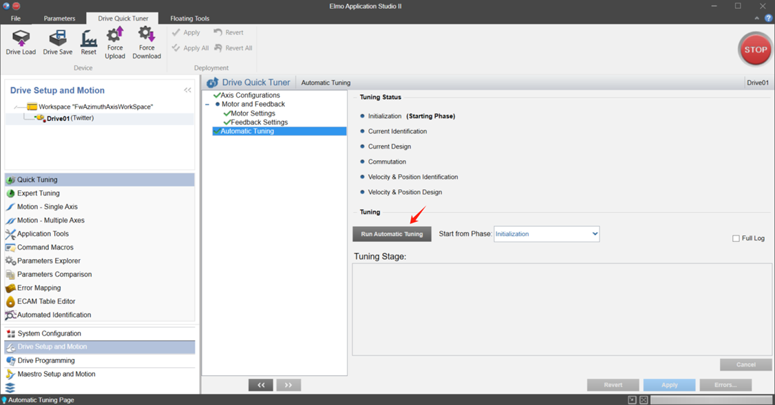Collapse the ribbon with the caret icon
This screenshot has height=405, width=775.
[756, 18]
